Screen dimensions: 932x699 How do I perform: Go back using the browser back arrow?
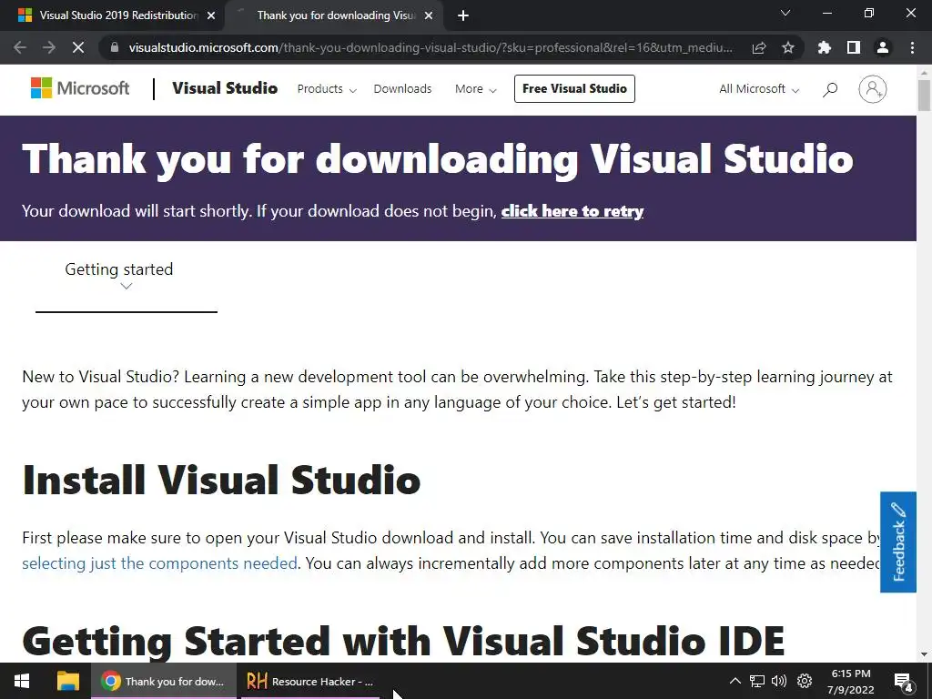click(20, 47)
